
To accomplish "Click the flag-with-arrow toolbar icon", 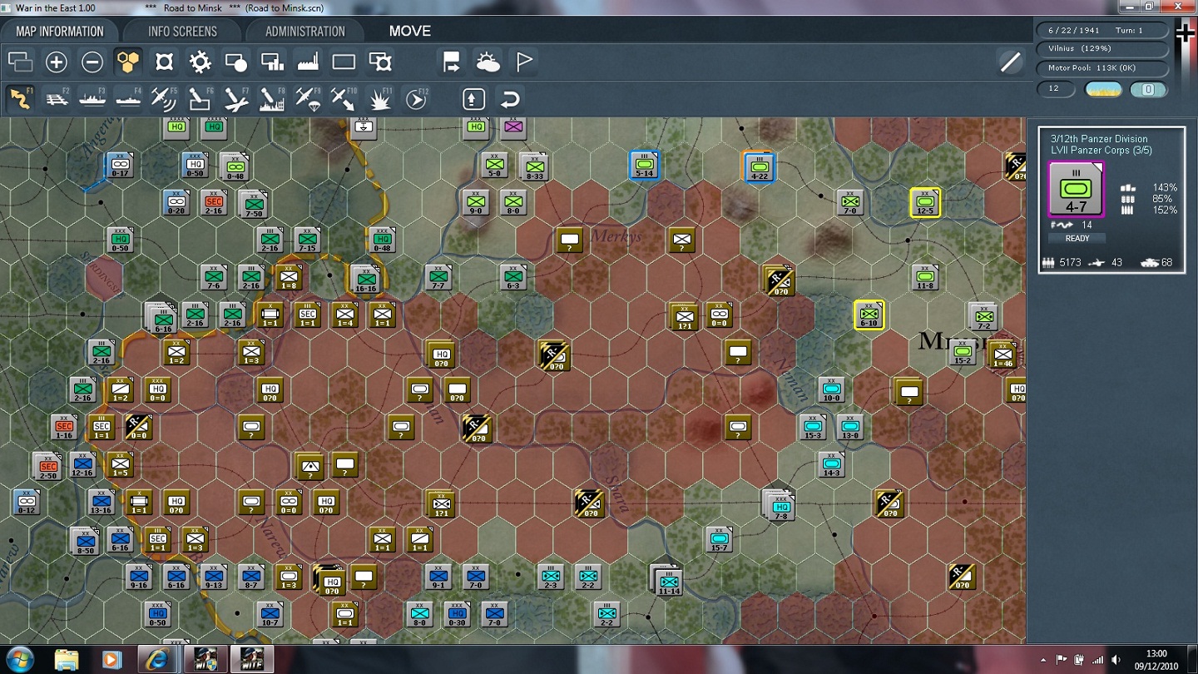I will (x=451, y=62).
